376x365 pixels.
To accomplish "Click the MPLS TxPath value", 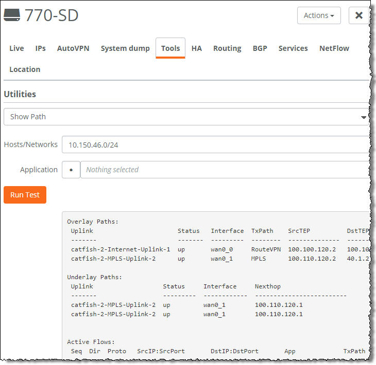I will pyautogui.click(x=259, y=259).
